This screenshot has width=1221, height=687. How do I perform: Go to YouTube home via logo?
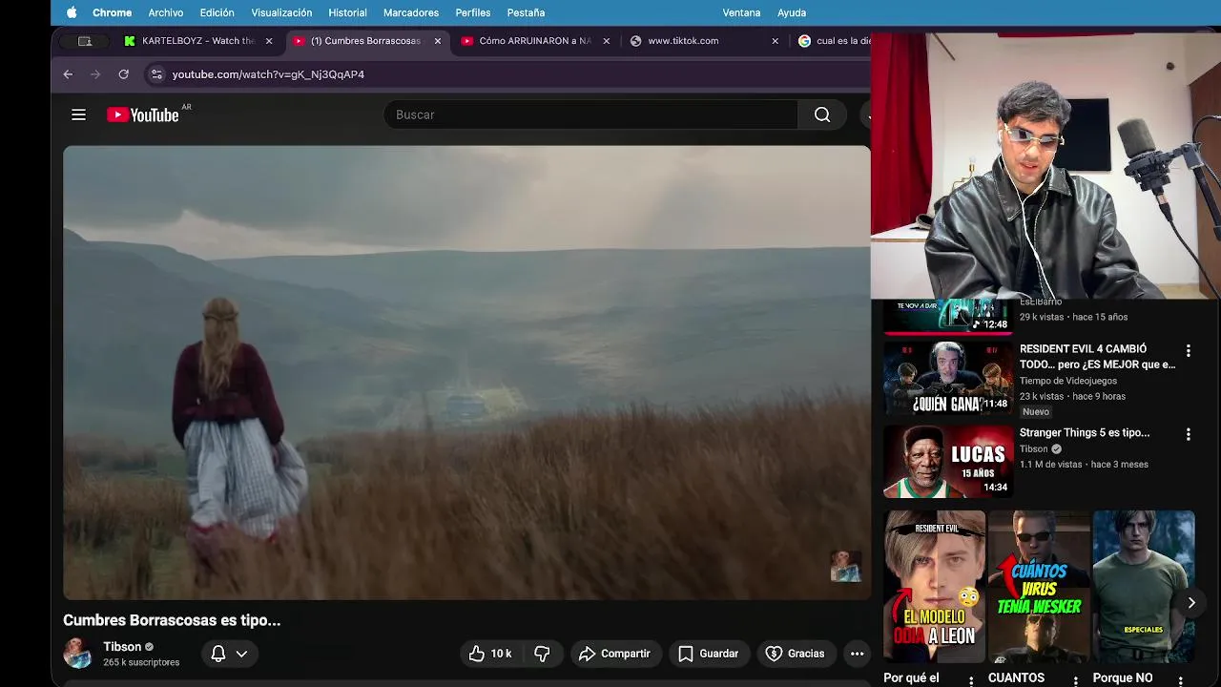click(x=143, y=114)
